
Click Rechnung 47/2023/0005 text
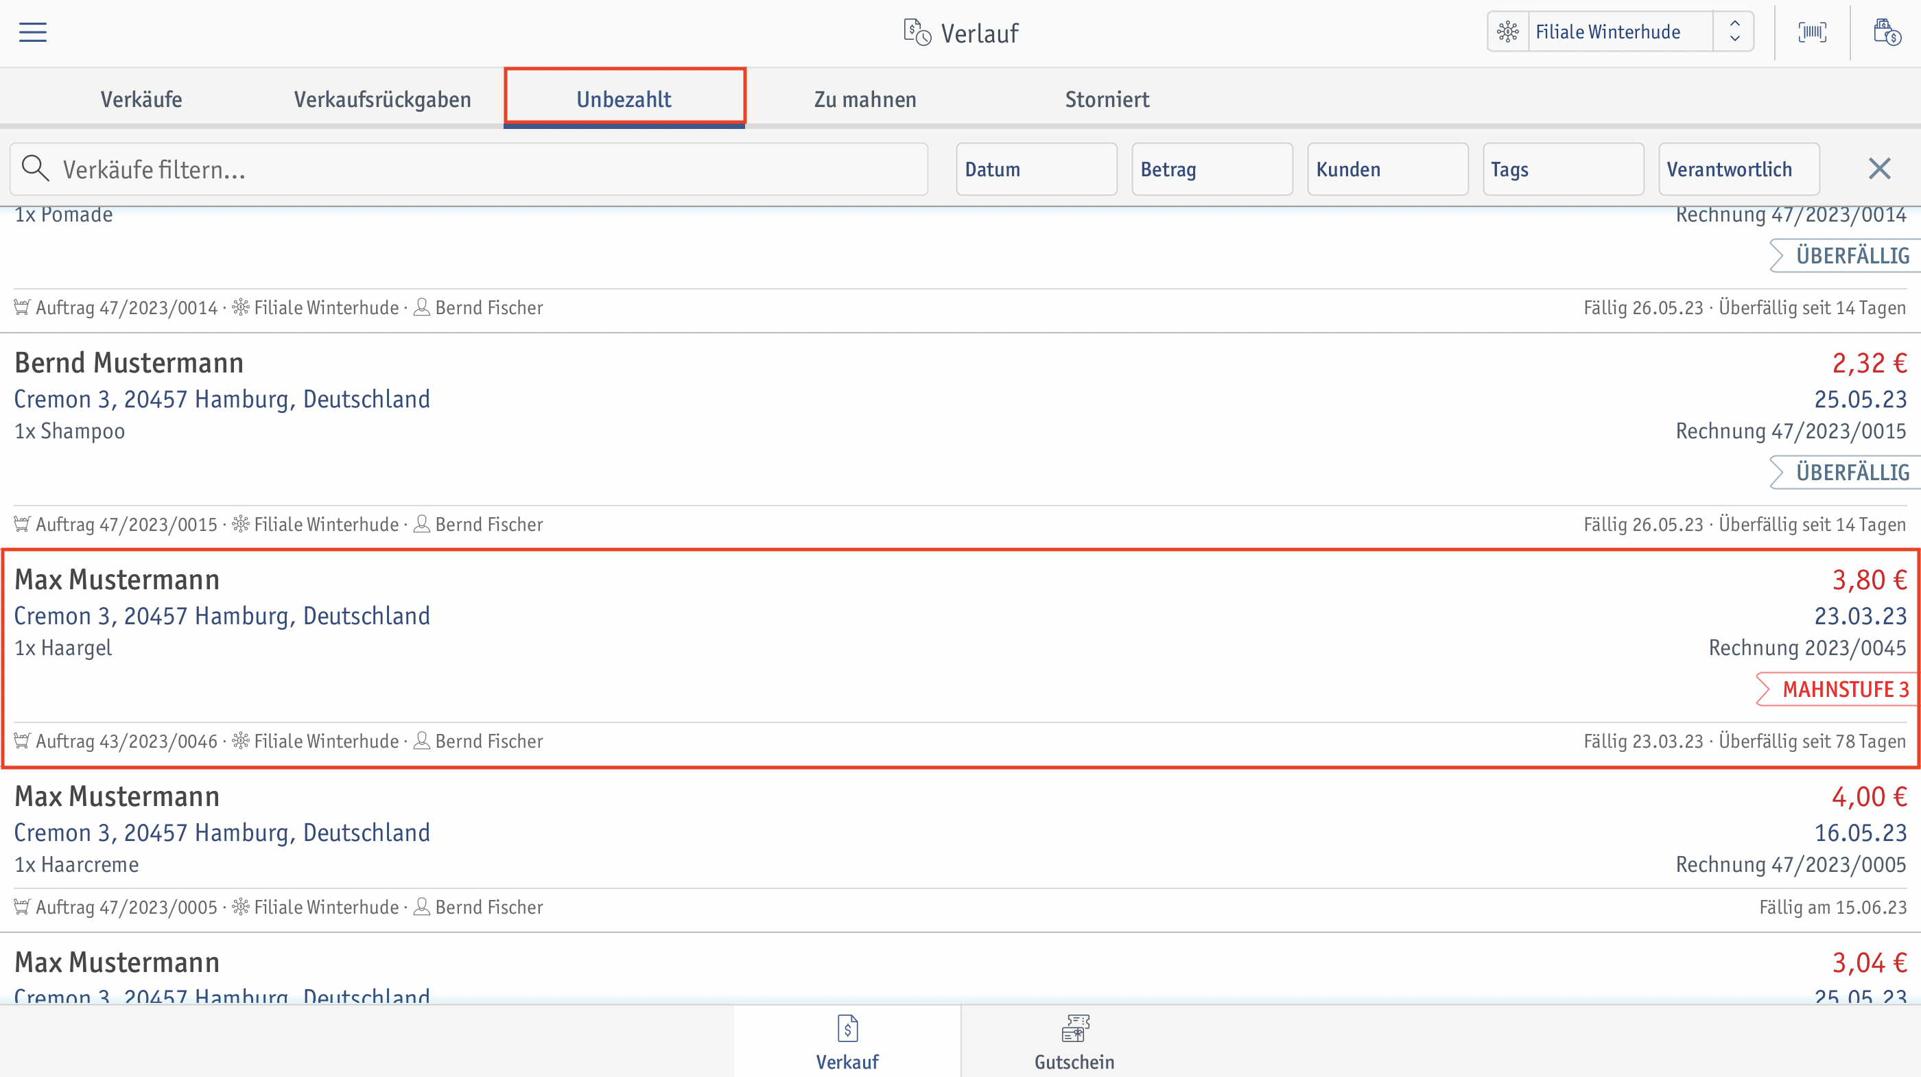pos(1791,865)
